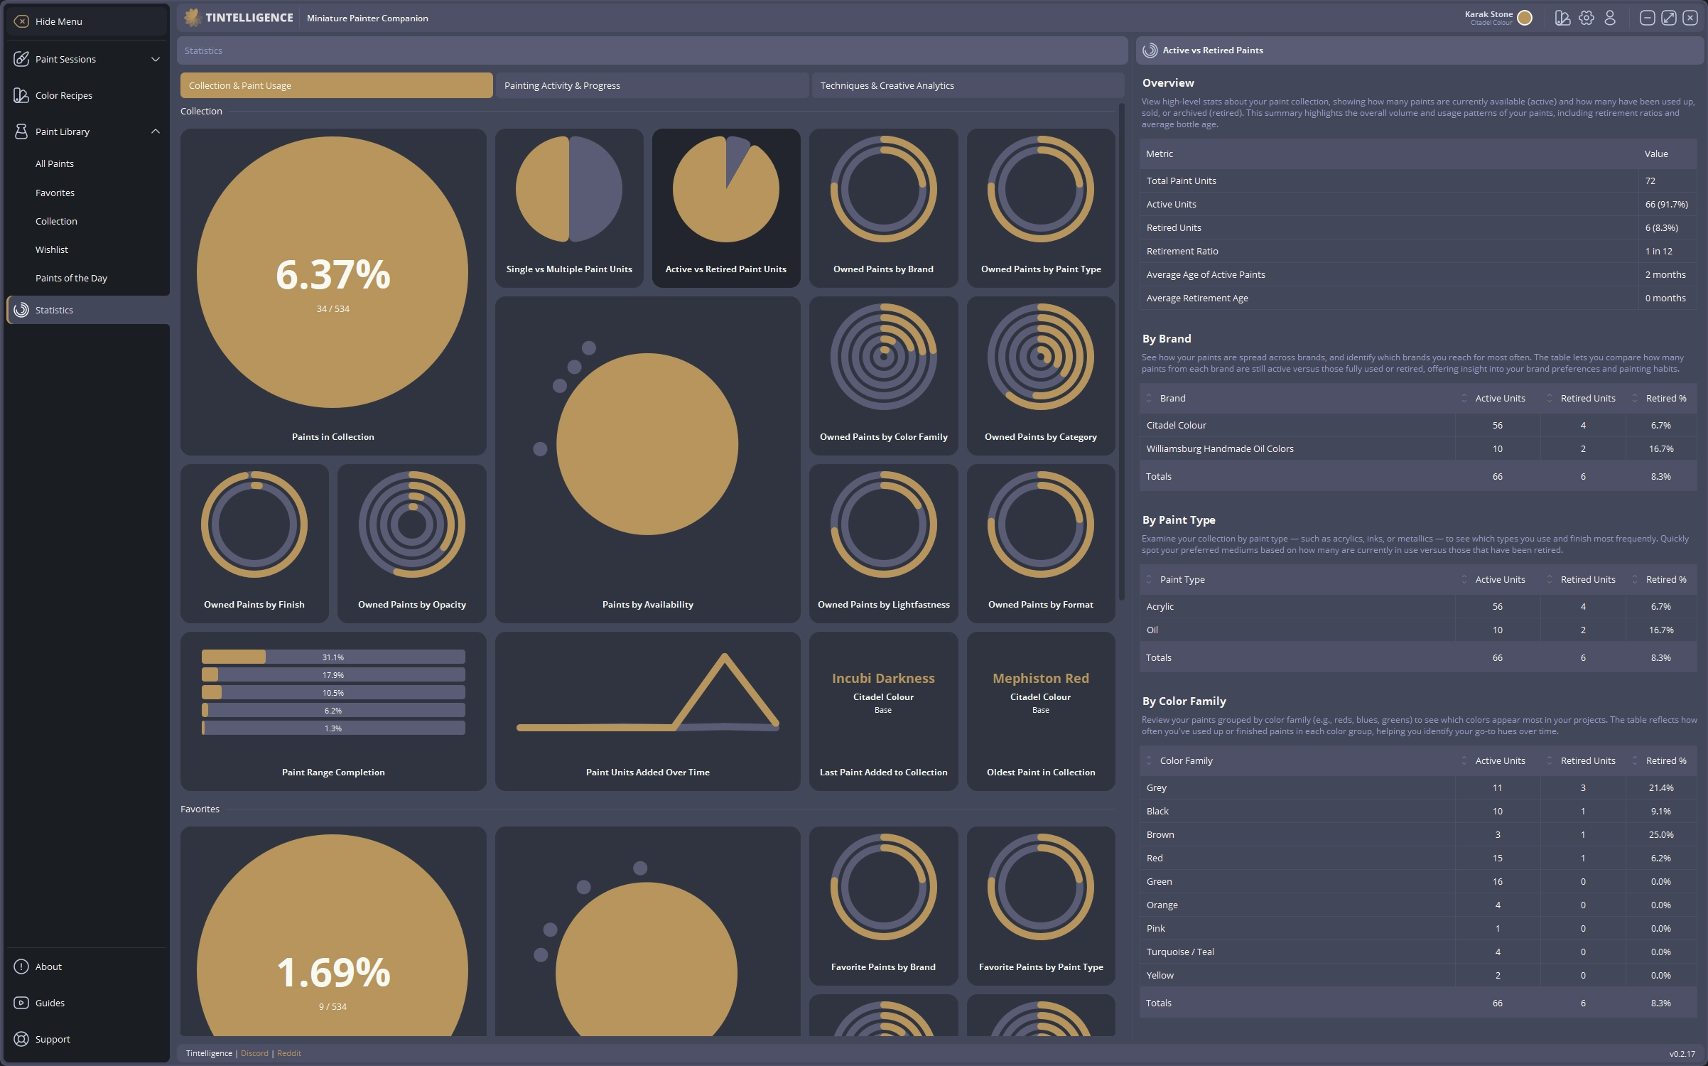Image resolution: width=1708 pixels, height=1066 pixels.
Task: Click the Statistics spiral icon in sidebar
Action: coord(21,310)
